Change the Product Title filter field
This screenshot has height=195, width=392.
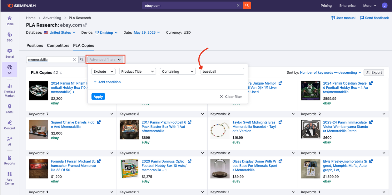pos(137,71)
